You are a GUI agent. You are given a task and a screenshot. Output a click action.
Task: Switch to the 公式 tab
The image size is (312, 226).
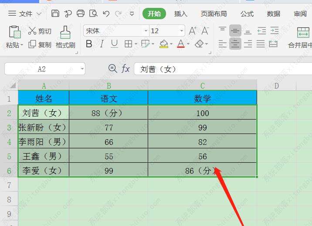click(247, 14)
